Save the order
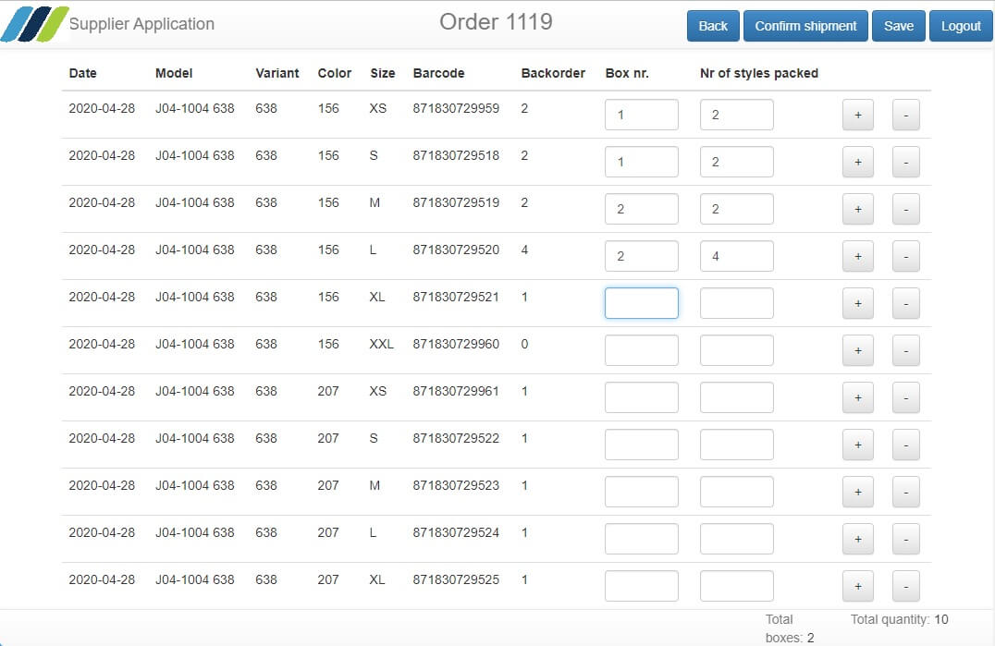Image resolution: width=995 pixels, height=646 pixels. point(898,26)
